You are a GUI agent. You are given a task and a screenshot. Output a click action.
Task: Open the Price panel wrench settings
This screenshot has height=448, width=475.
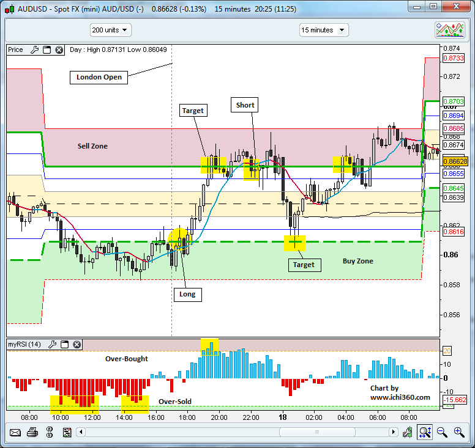pos(34,50)
